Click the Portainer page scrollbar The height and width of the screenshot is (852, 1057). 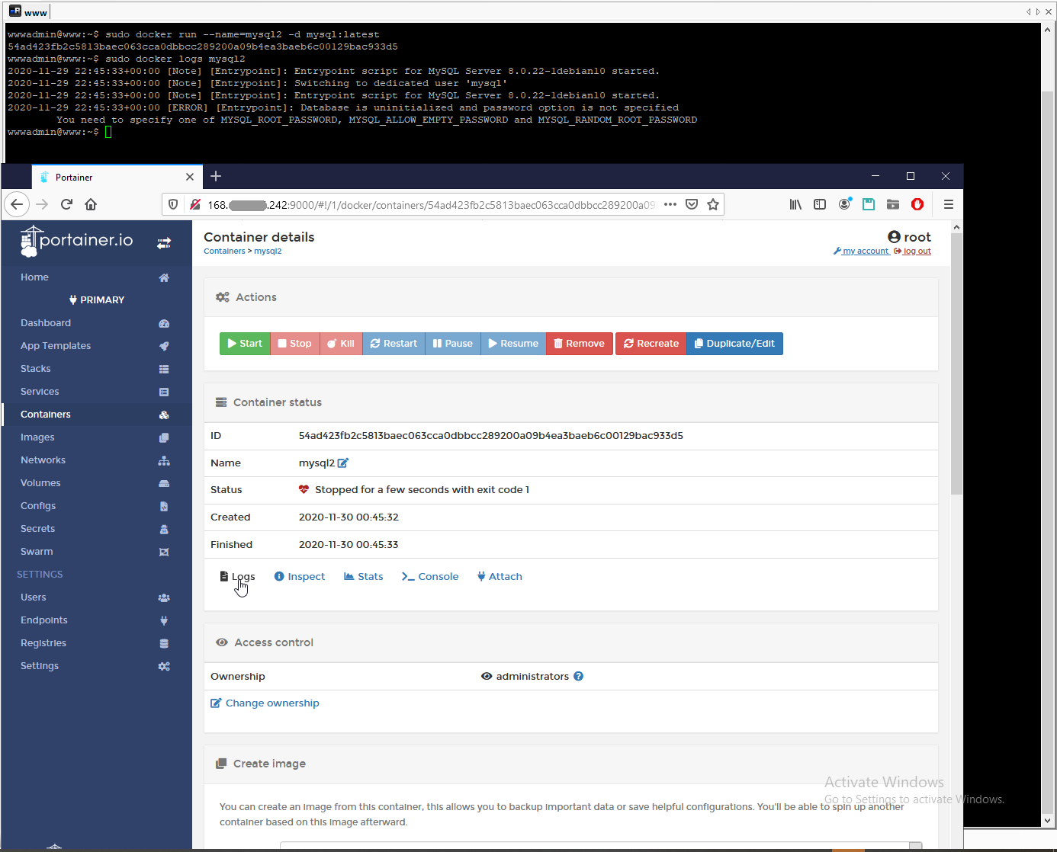point(956,364)
